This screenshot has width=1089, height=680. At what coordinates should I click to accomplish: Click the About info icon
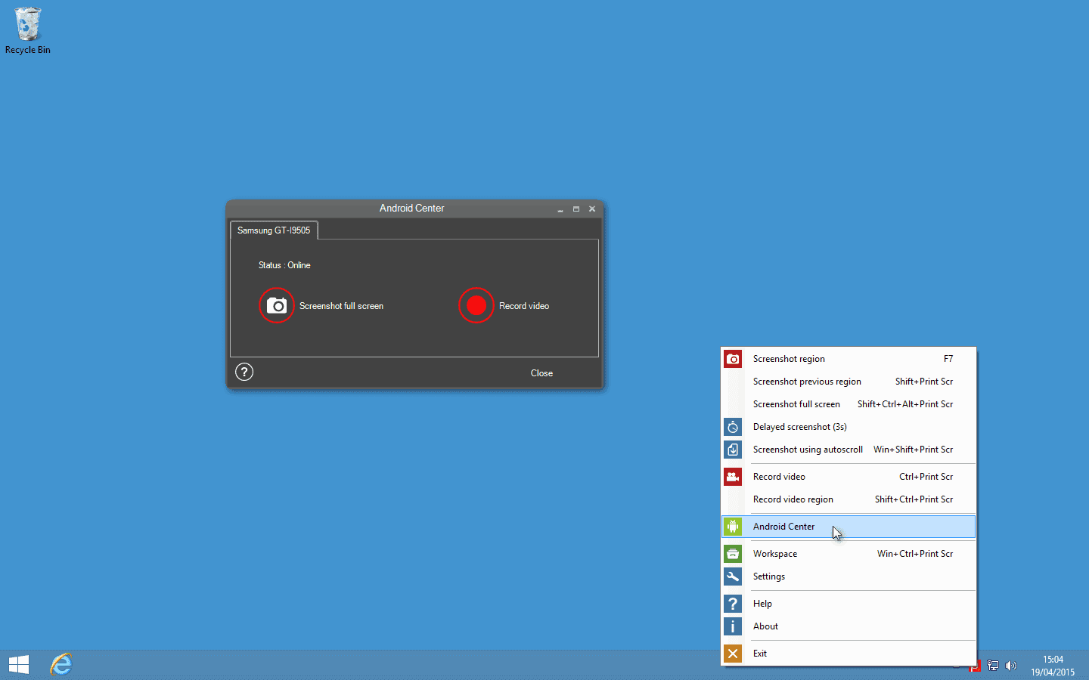click(x=733, y=626)
